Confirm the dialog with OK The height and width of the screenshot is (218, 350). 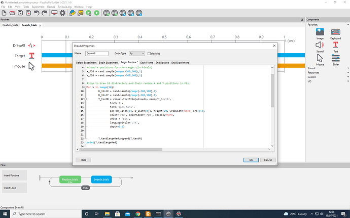tap(251, 160)
